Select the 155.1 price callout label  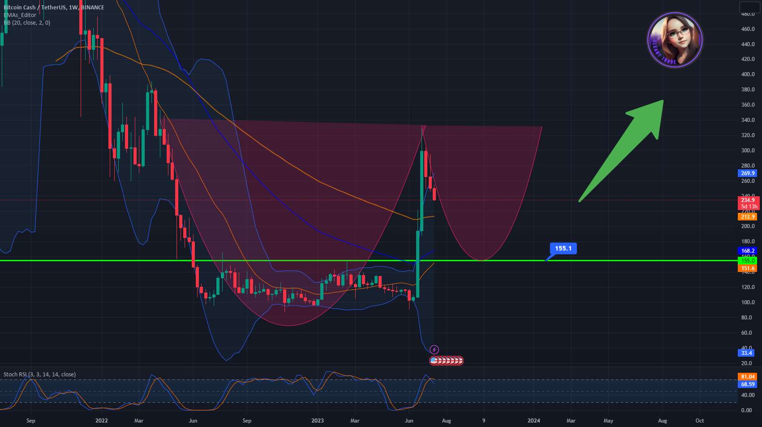click(563, 248)
